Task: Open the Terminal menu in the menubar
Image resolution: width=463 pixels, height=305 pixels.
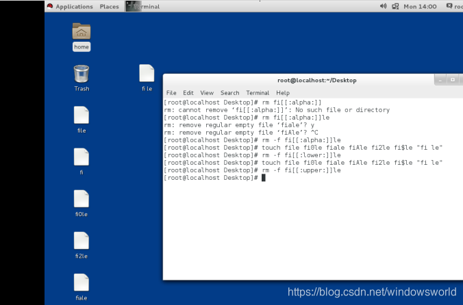Action: click(258, 93)
